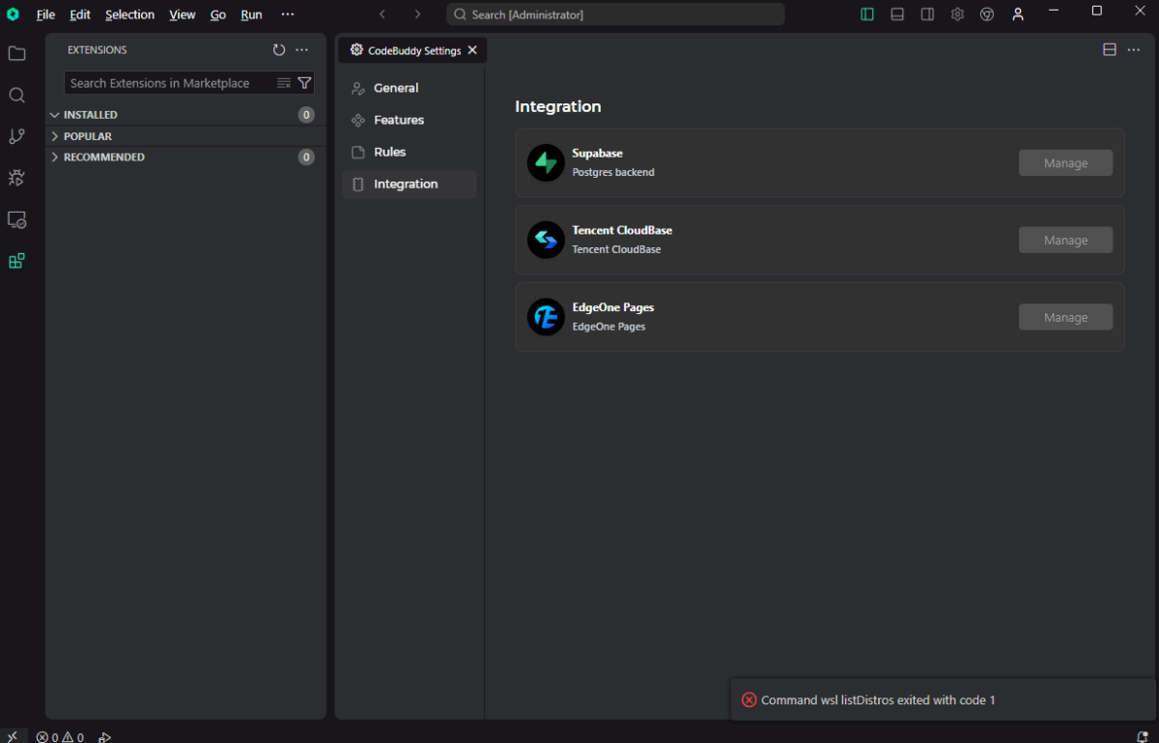Viewport: 1159px width, 743px height.
Task: Click the wsl listDistros error notification text
Action: (878, 700)
